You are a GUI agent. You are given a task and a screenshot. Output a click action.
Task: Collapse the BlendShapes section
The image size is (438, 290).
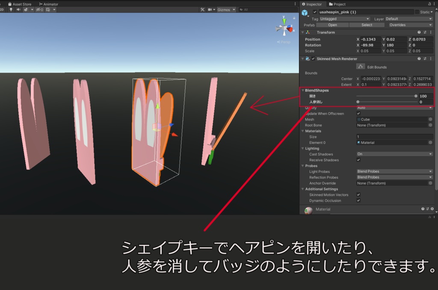tap(303, 91)
